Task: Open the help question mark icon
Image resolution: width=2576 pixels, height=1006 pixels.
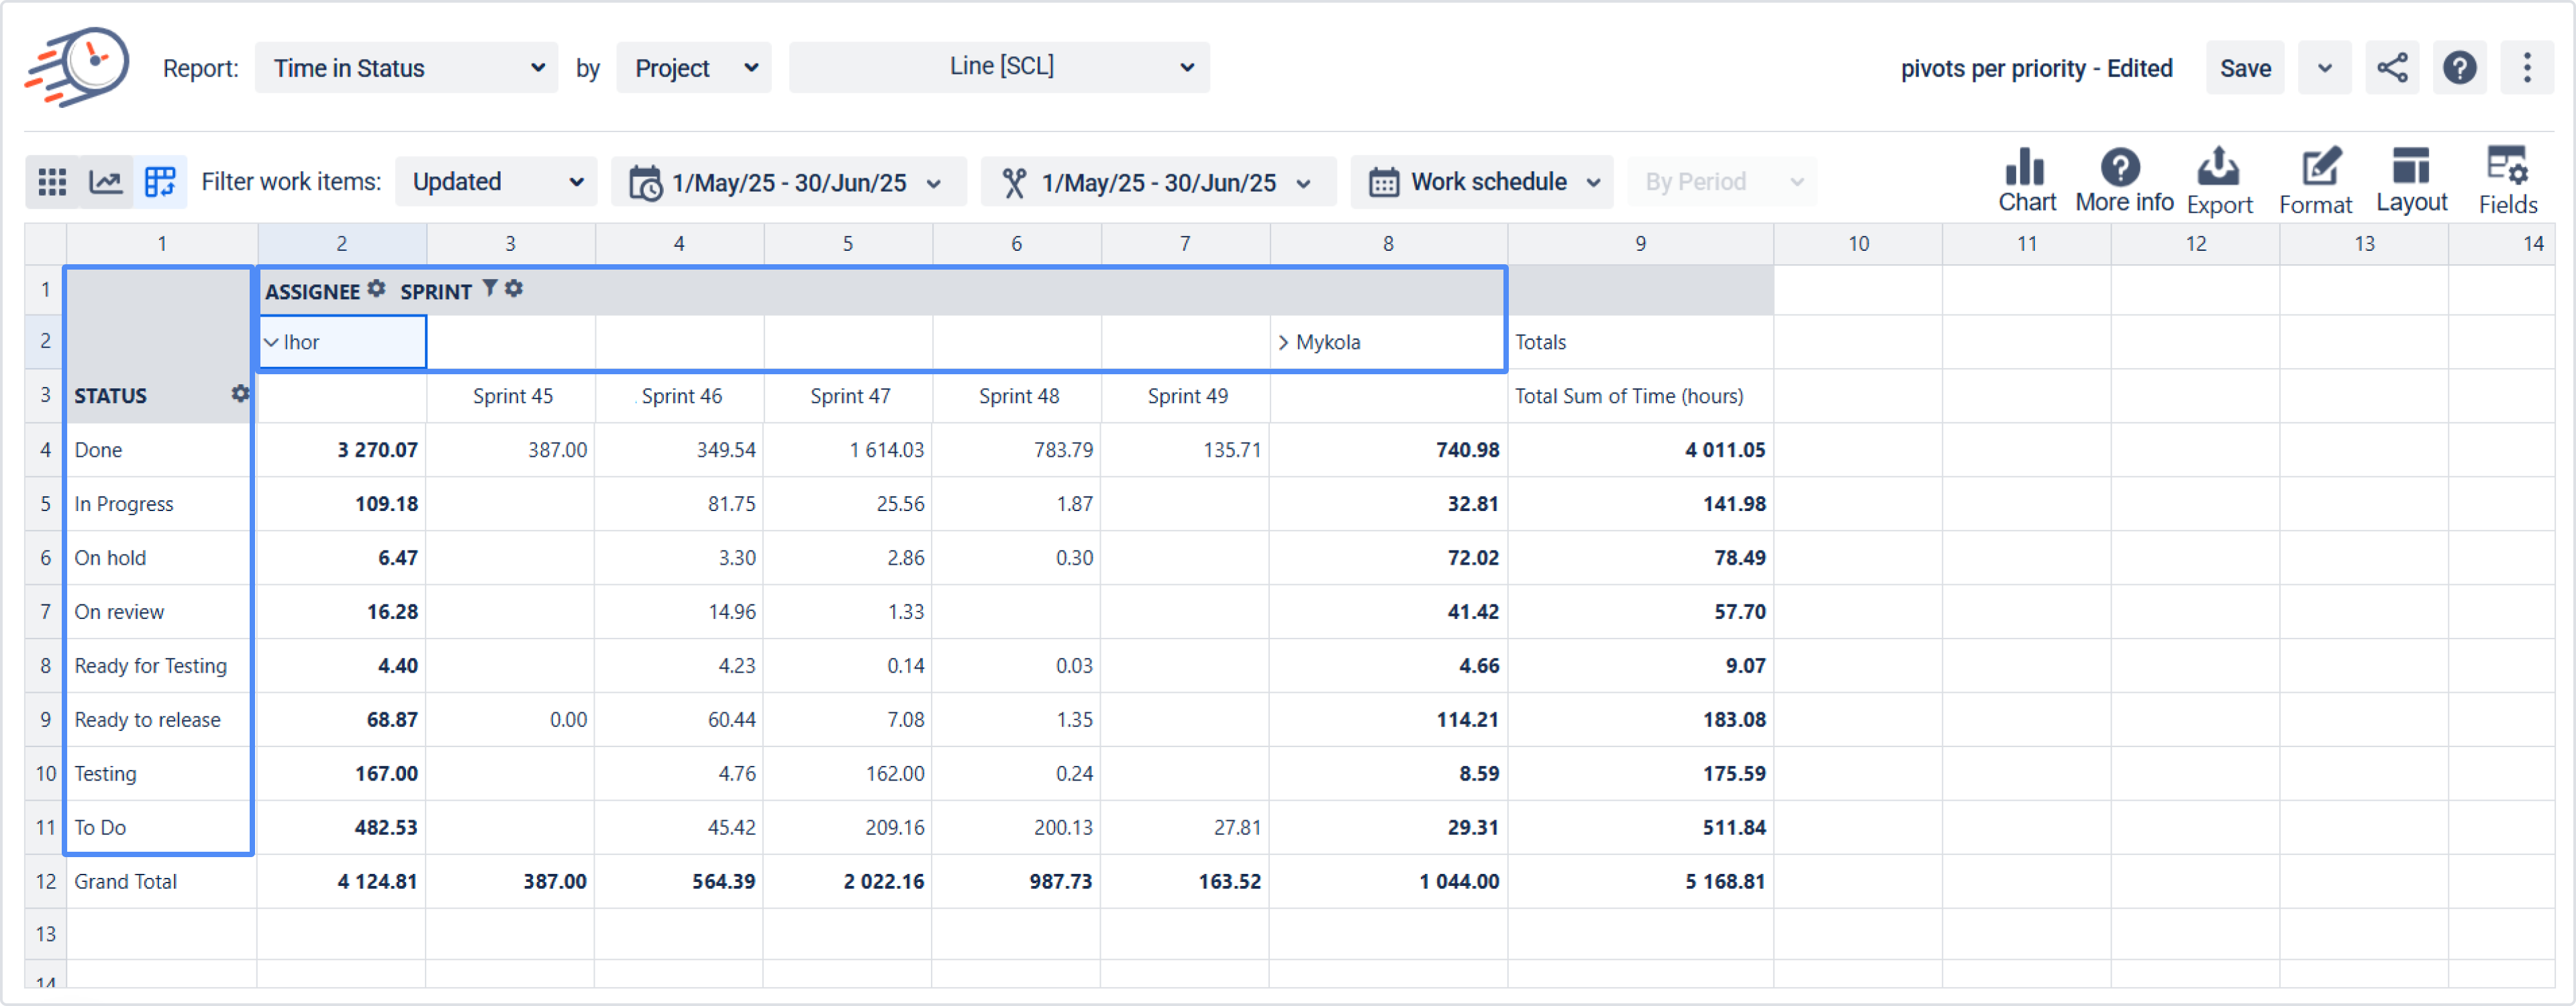Action: point(2459,68)
